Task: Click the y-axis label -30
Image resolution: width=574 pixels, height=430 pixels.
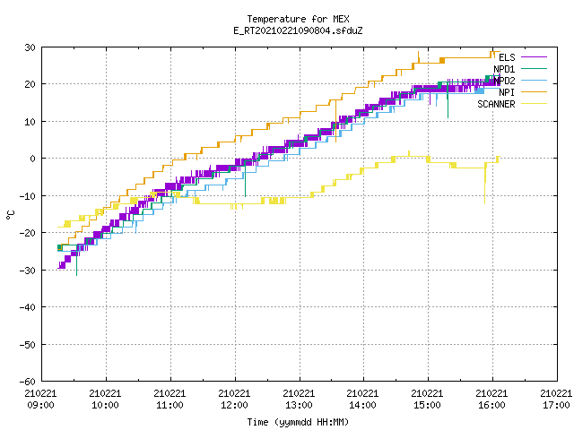Action: pos(28,271)
